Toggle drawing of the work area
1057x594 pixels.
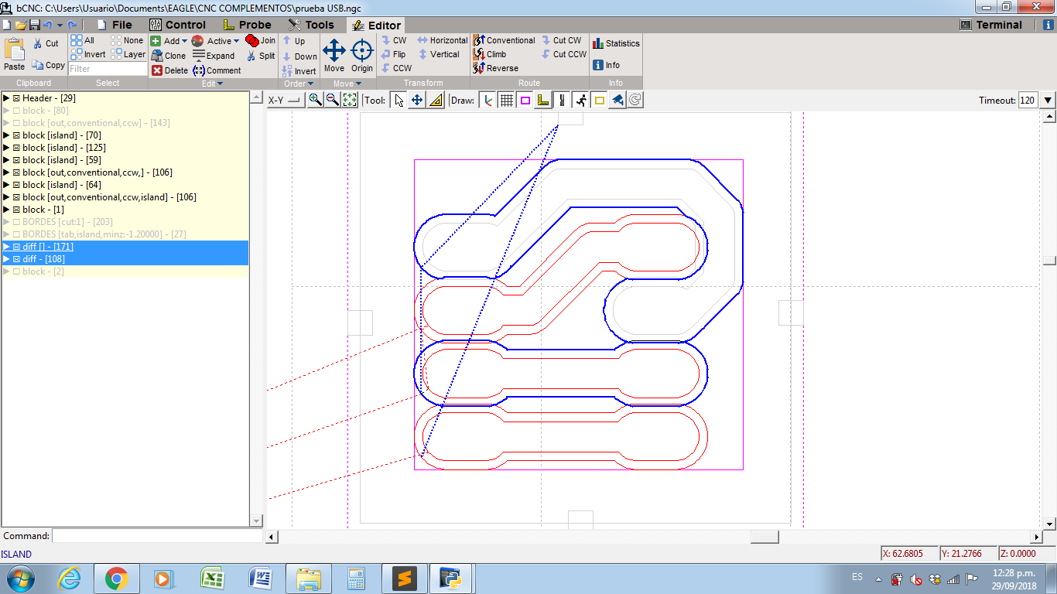599,100
